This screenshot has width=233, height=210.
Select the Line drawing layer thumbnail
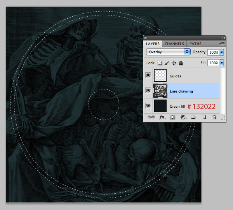click(x=160, y=91)
